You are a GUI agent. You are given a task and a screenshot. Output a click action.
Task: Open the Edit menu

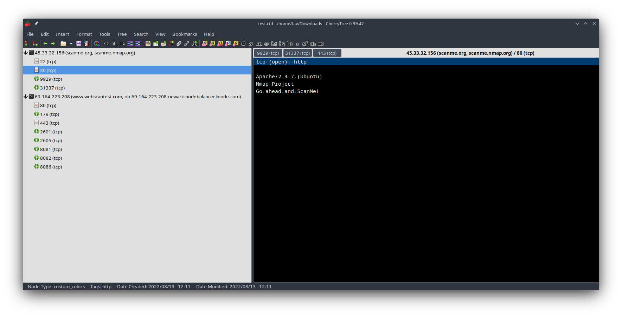tap(45, 34)
